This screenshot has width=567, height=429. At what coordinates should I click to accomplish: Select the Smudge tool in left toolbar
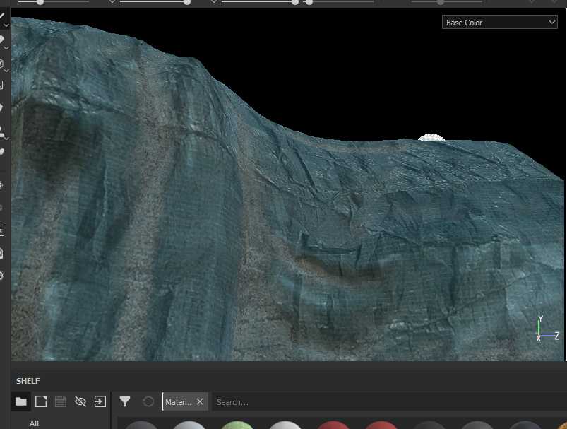(2, 107)
